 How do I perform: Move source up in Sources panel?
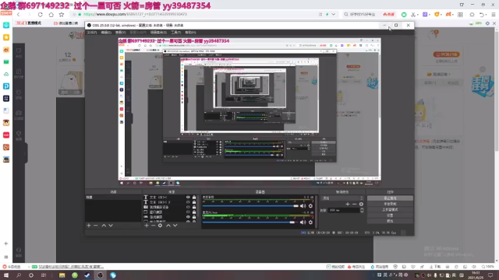(168, 226)
